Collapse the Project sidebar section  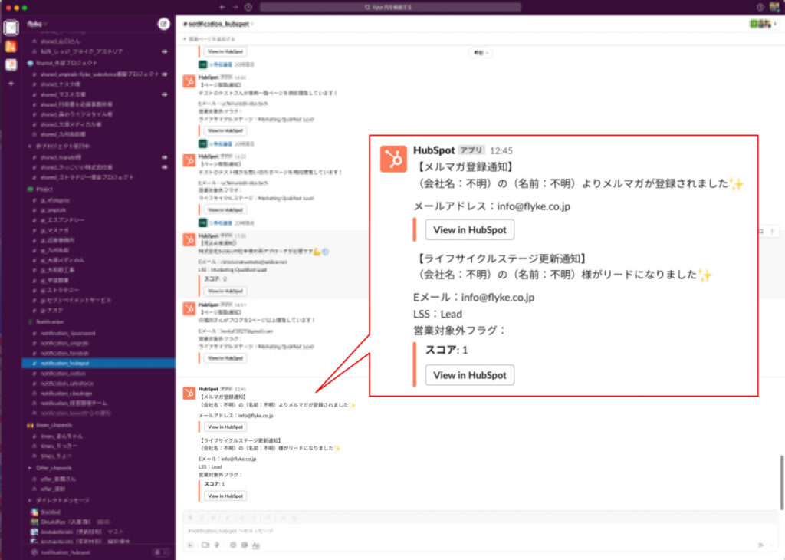point(44,189)
